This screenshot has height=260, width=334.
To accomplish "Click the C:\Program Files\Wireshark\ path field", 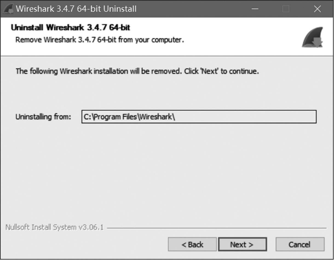I will click(x=199, y=117).
